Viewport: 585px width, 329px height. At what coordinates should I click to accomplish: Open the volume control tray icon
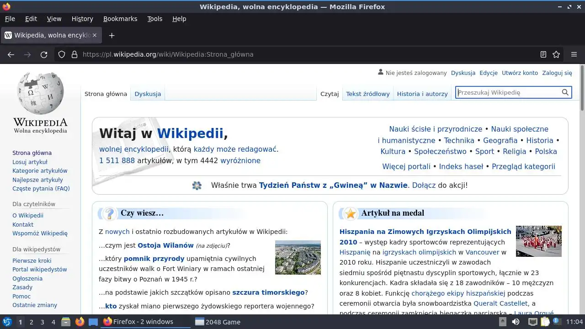[516, 322]
